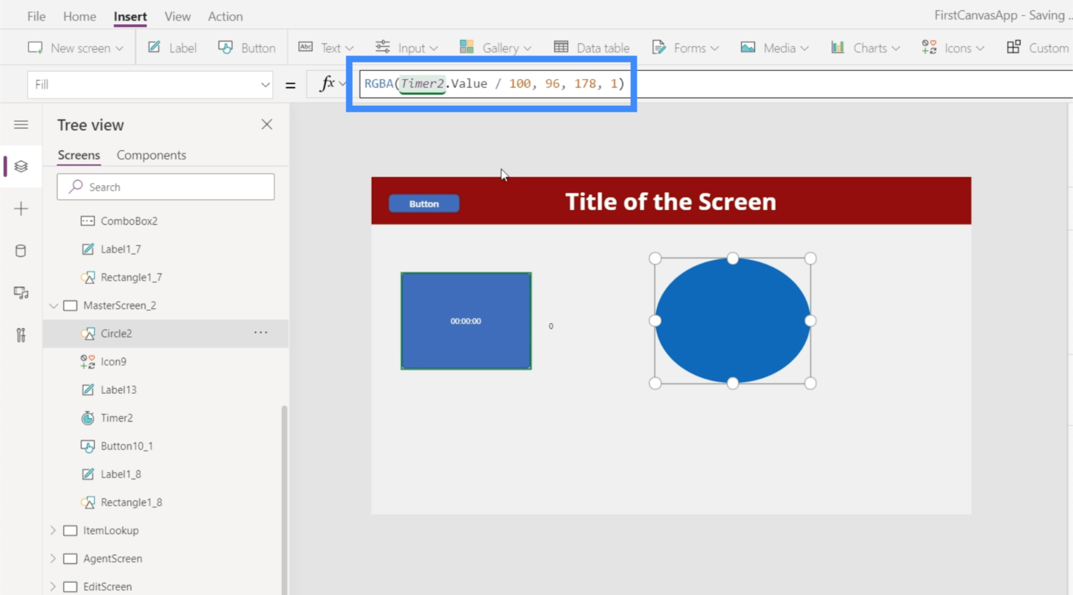Click the Input sliders icon
1073x595 pixels.
click(x=383, y=47)
